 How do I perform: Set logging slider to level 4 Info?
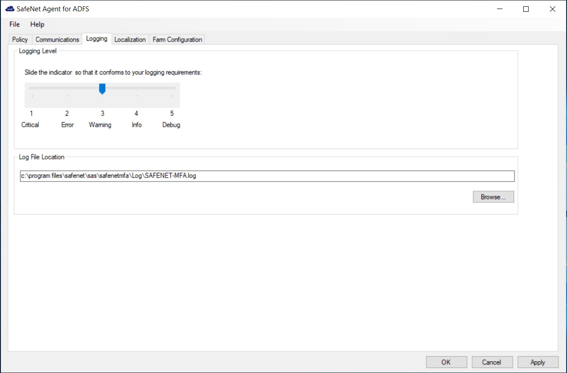coord(137,88)
